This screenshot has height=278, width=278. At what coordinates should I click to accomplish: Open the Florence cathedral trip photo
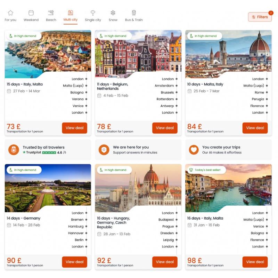tap(228, 53)
